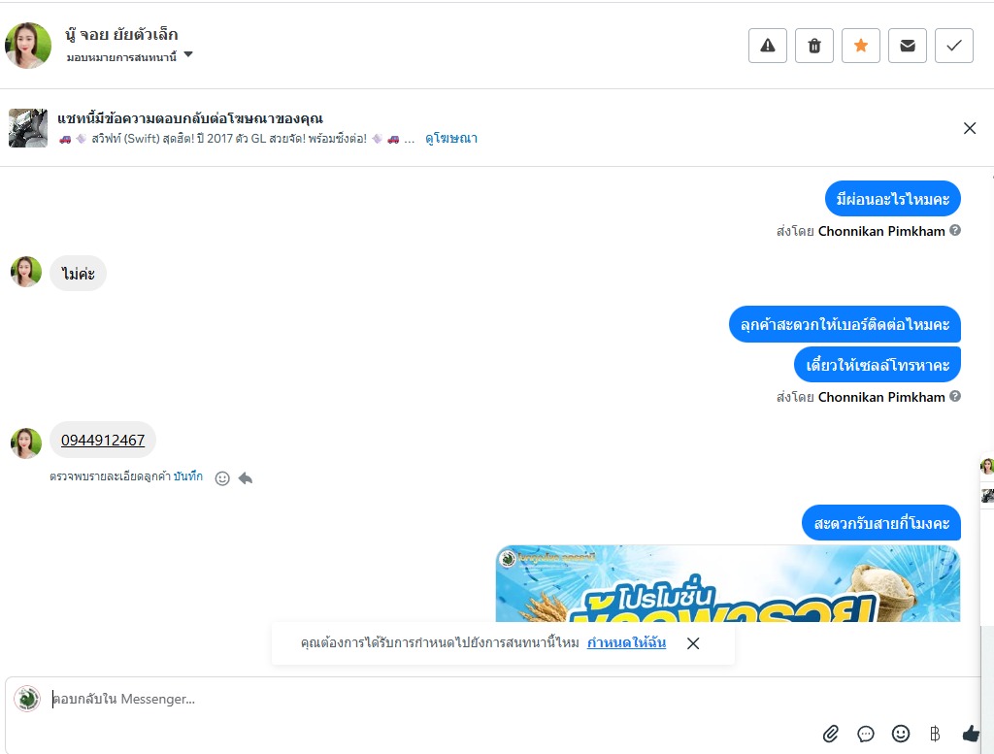Delete conversation using trash icon

pos(814,46)
